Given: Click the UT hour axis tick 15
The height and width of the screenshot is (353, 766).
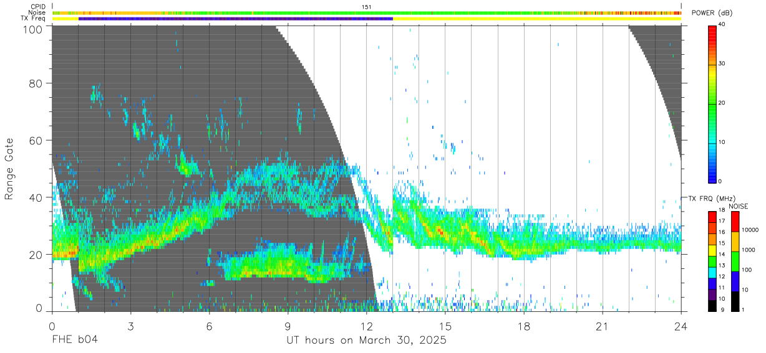Looking at the screenshot, I should [x=445, y=326].
